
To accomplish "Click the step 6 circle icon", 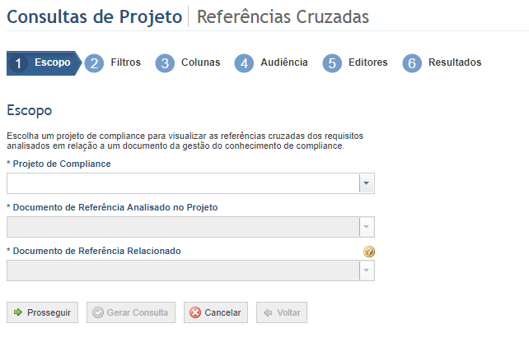I will pos(412,63).
